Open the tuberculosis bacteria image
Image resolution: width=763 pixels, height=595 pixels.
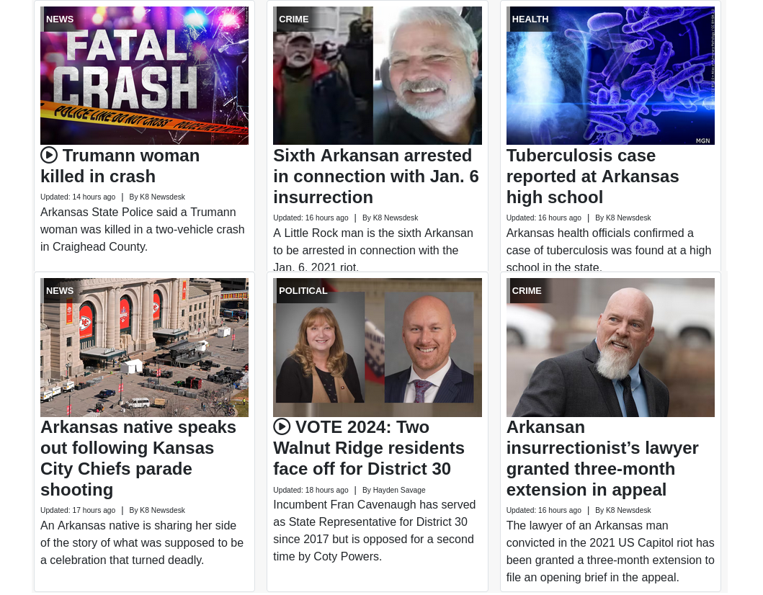(x=611, y=76)
